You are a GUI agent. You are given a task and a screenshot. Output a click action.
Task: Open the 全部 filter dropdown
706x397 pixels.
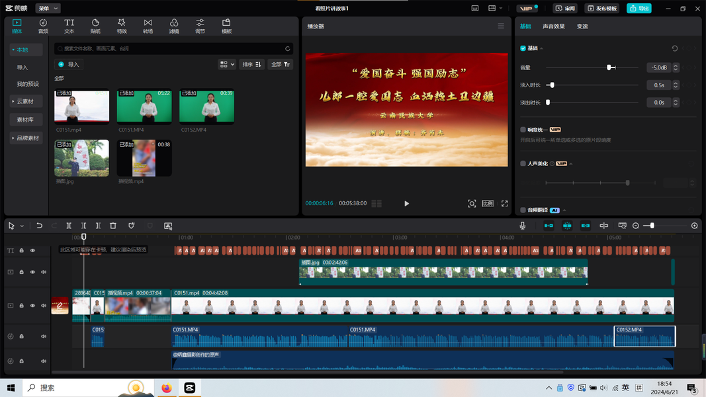pos(280,64)
